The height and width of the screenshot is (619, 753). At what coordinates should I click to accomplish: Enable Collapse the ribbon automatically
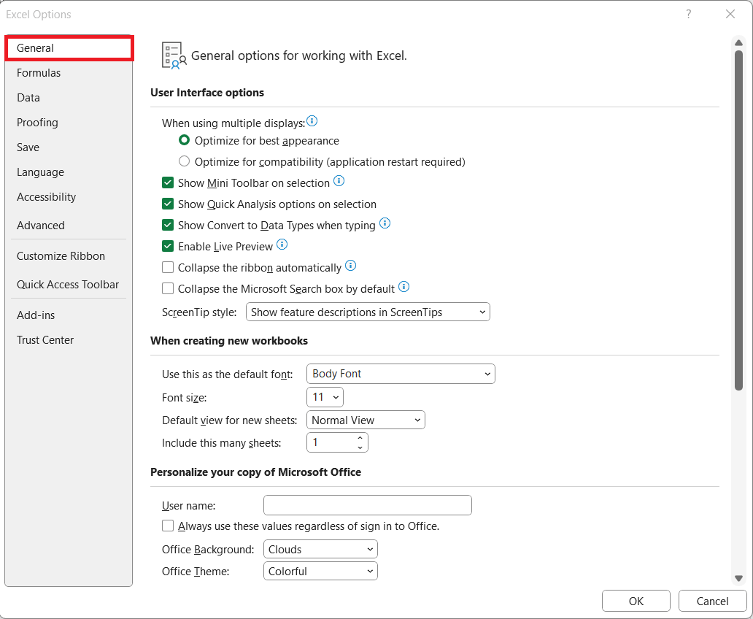tap(168, 267)
